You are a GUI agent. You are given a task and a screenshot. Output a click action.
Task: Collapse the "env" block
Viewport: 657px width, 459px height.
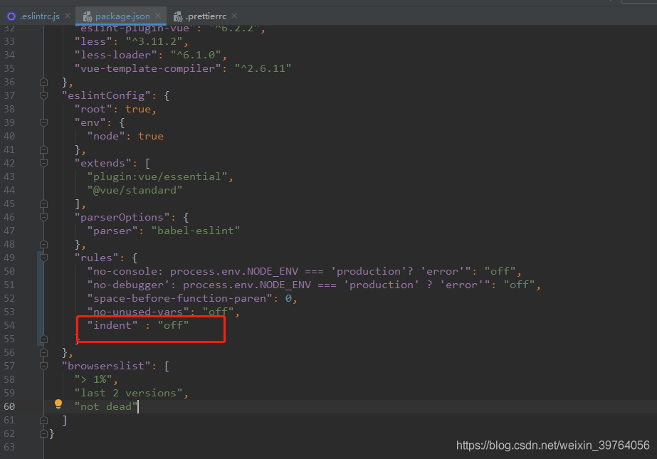coord(44,122)
